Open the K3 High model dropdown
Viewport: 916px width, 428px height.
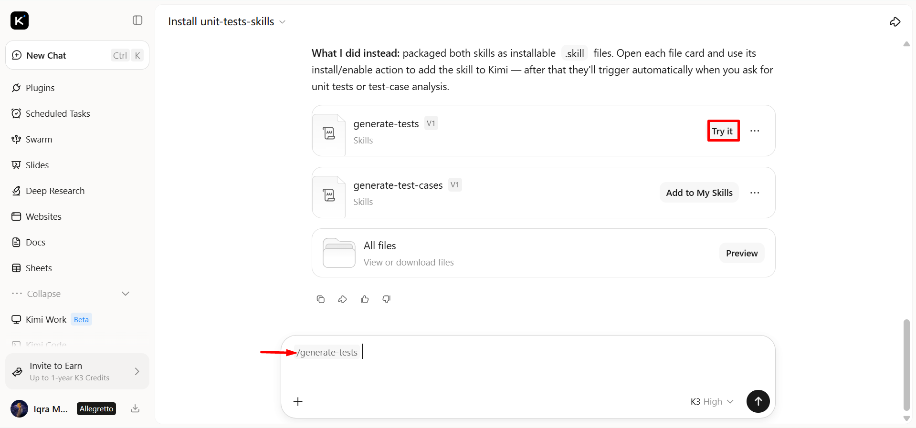pos(712,401)
